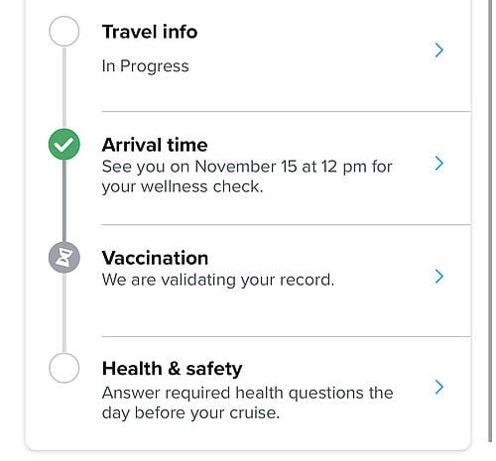Screen dimensions: 496x461
Task: Click the In Progress status text
Action: 146,65
